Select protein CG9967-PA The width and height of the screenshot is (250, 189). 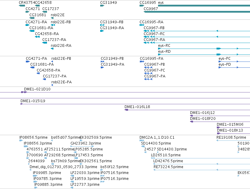click(155, 76)
